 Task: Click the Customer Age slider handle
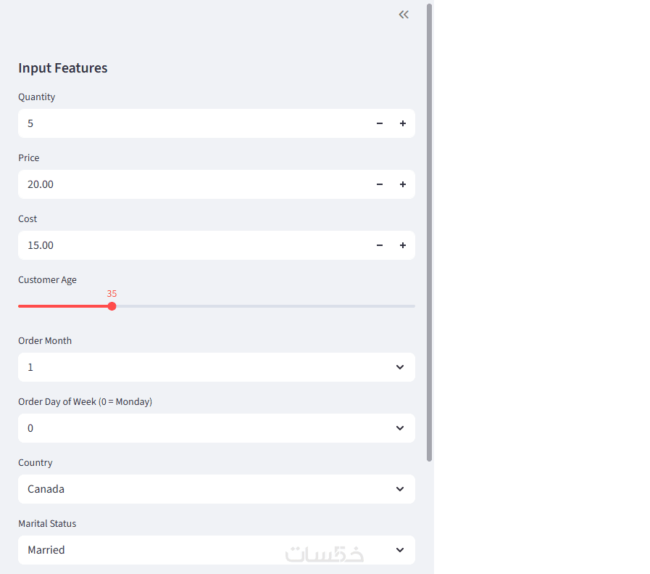tap(112, 306)
